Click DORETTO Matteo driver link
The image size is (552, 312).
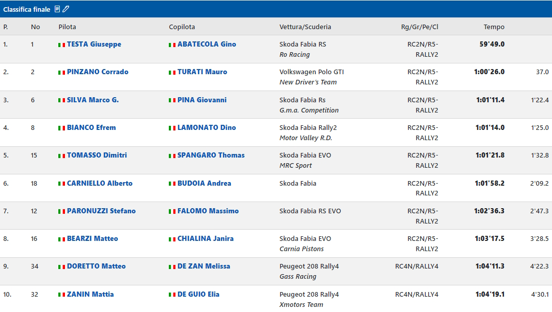click(96, 266)
